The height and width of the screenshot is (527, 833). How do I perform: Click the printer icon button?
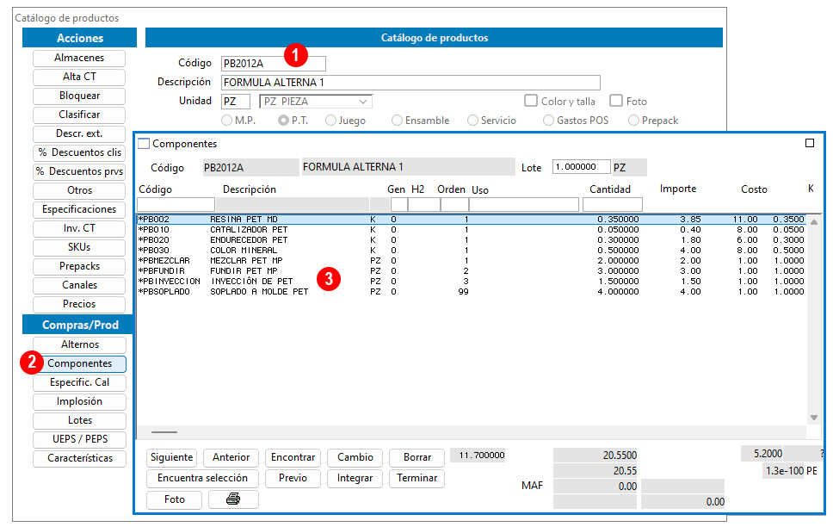233,499
